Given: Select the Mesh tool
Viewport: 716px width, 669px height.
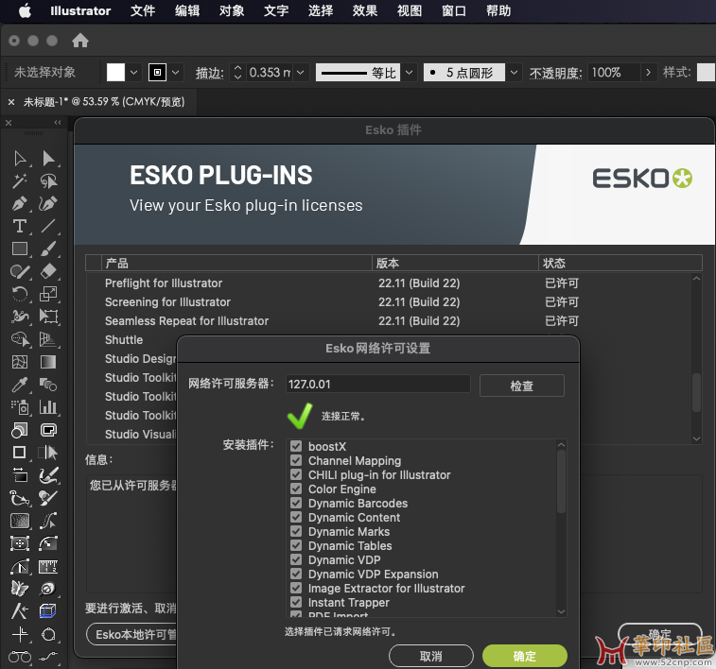Looking at the screenshot, I should (x=20, y=362).
